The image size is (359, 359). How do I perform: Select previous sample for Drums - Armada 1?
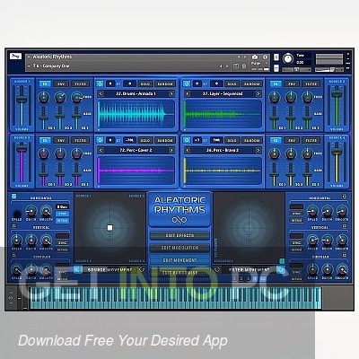[x=101, y=94]
